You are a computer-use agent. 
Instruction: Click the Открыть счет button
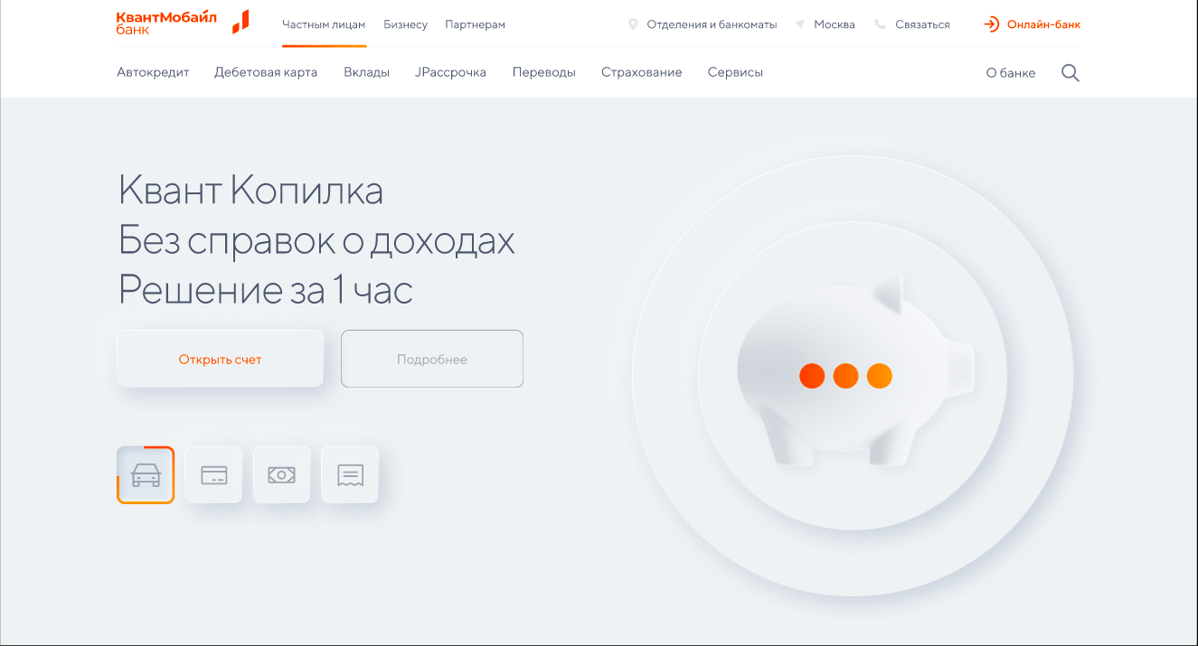click(x=220, y=358)
